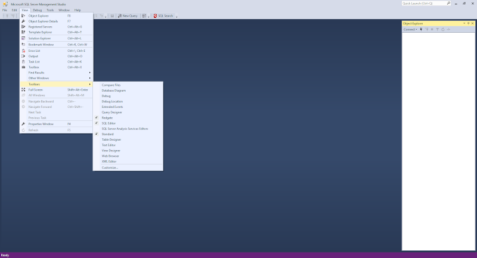Click the SQL Search button label

click(x=166, y=16)
